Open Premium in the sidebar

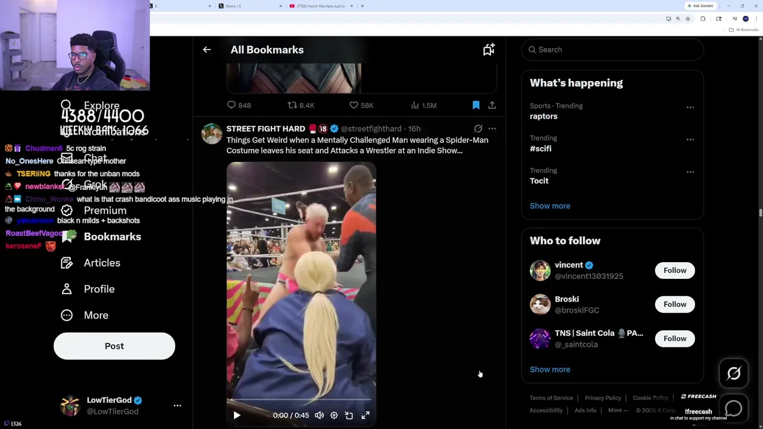tap(94, 210)
